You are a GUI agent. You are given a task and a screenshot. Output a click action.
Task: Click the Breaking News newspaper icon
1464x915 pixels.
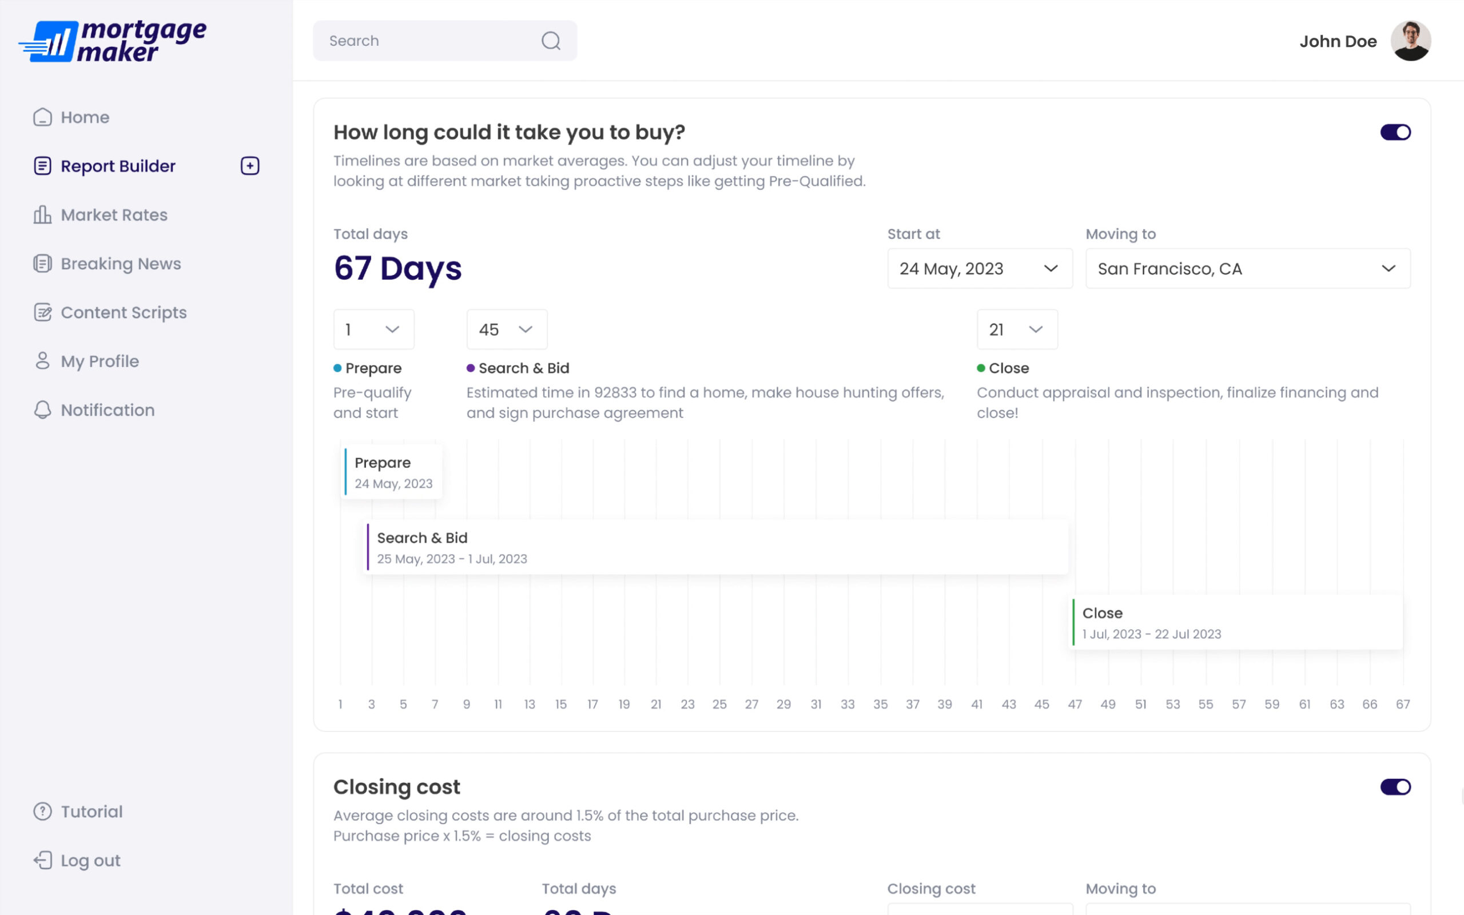point(42,264)
